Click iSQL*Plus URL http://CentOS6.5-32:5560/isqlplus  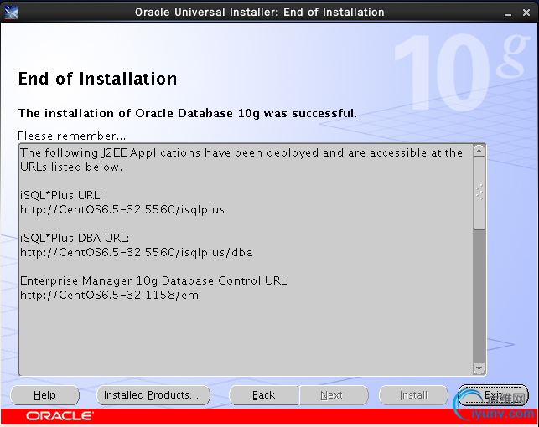click(x=122, y=209)
